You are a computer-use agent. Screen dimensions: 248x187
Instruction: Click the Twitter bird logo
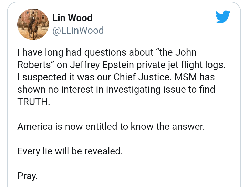[x=223, y=16]
